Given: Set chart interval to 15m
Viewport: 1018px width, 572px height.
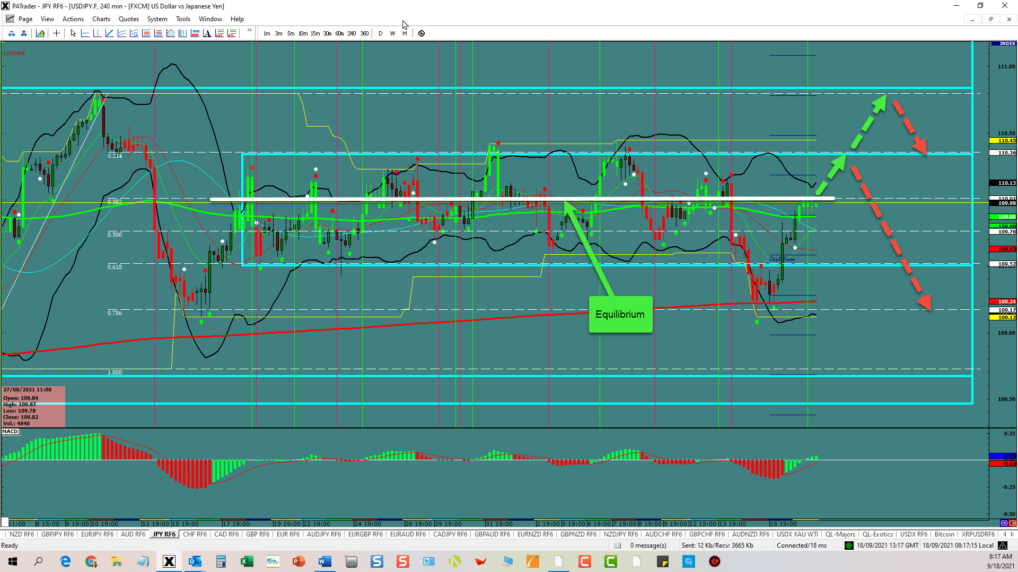Looking at the screenshot, I should (x=315, y=33).
